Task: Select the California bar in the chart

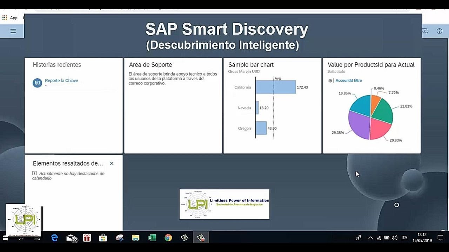Action: (276, 87)
